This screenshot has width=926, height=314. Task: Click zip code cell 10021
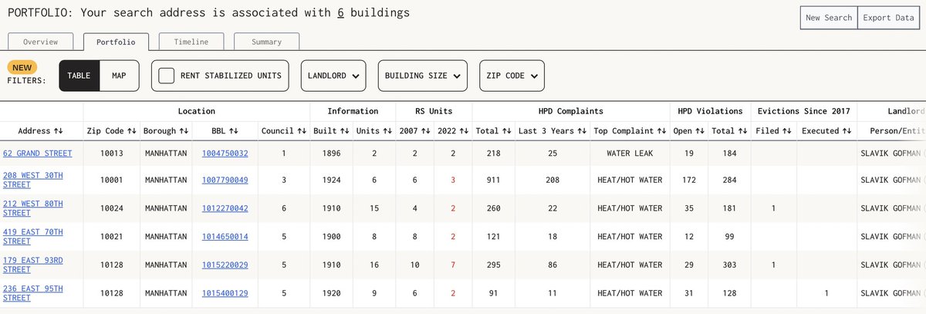tap(110, 237)
